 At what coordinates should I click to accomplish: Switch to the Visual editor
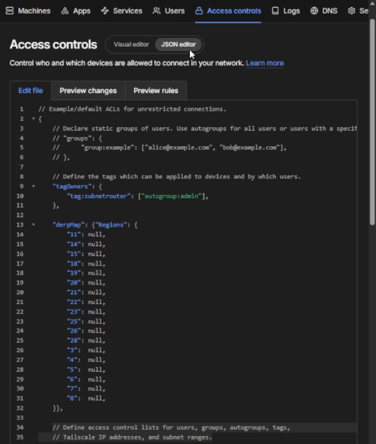click(131, 44)
